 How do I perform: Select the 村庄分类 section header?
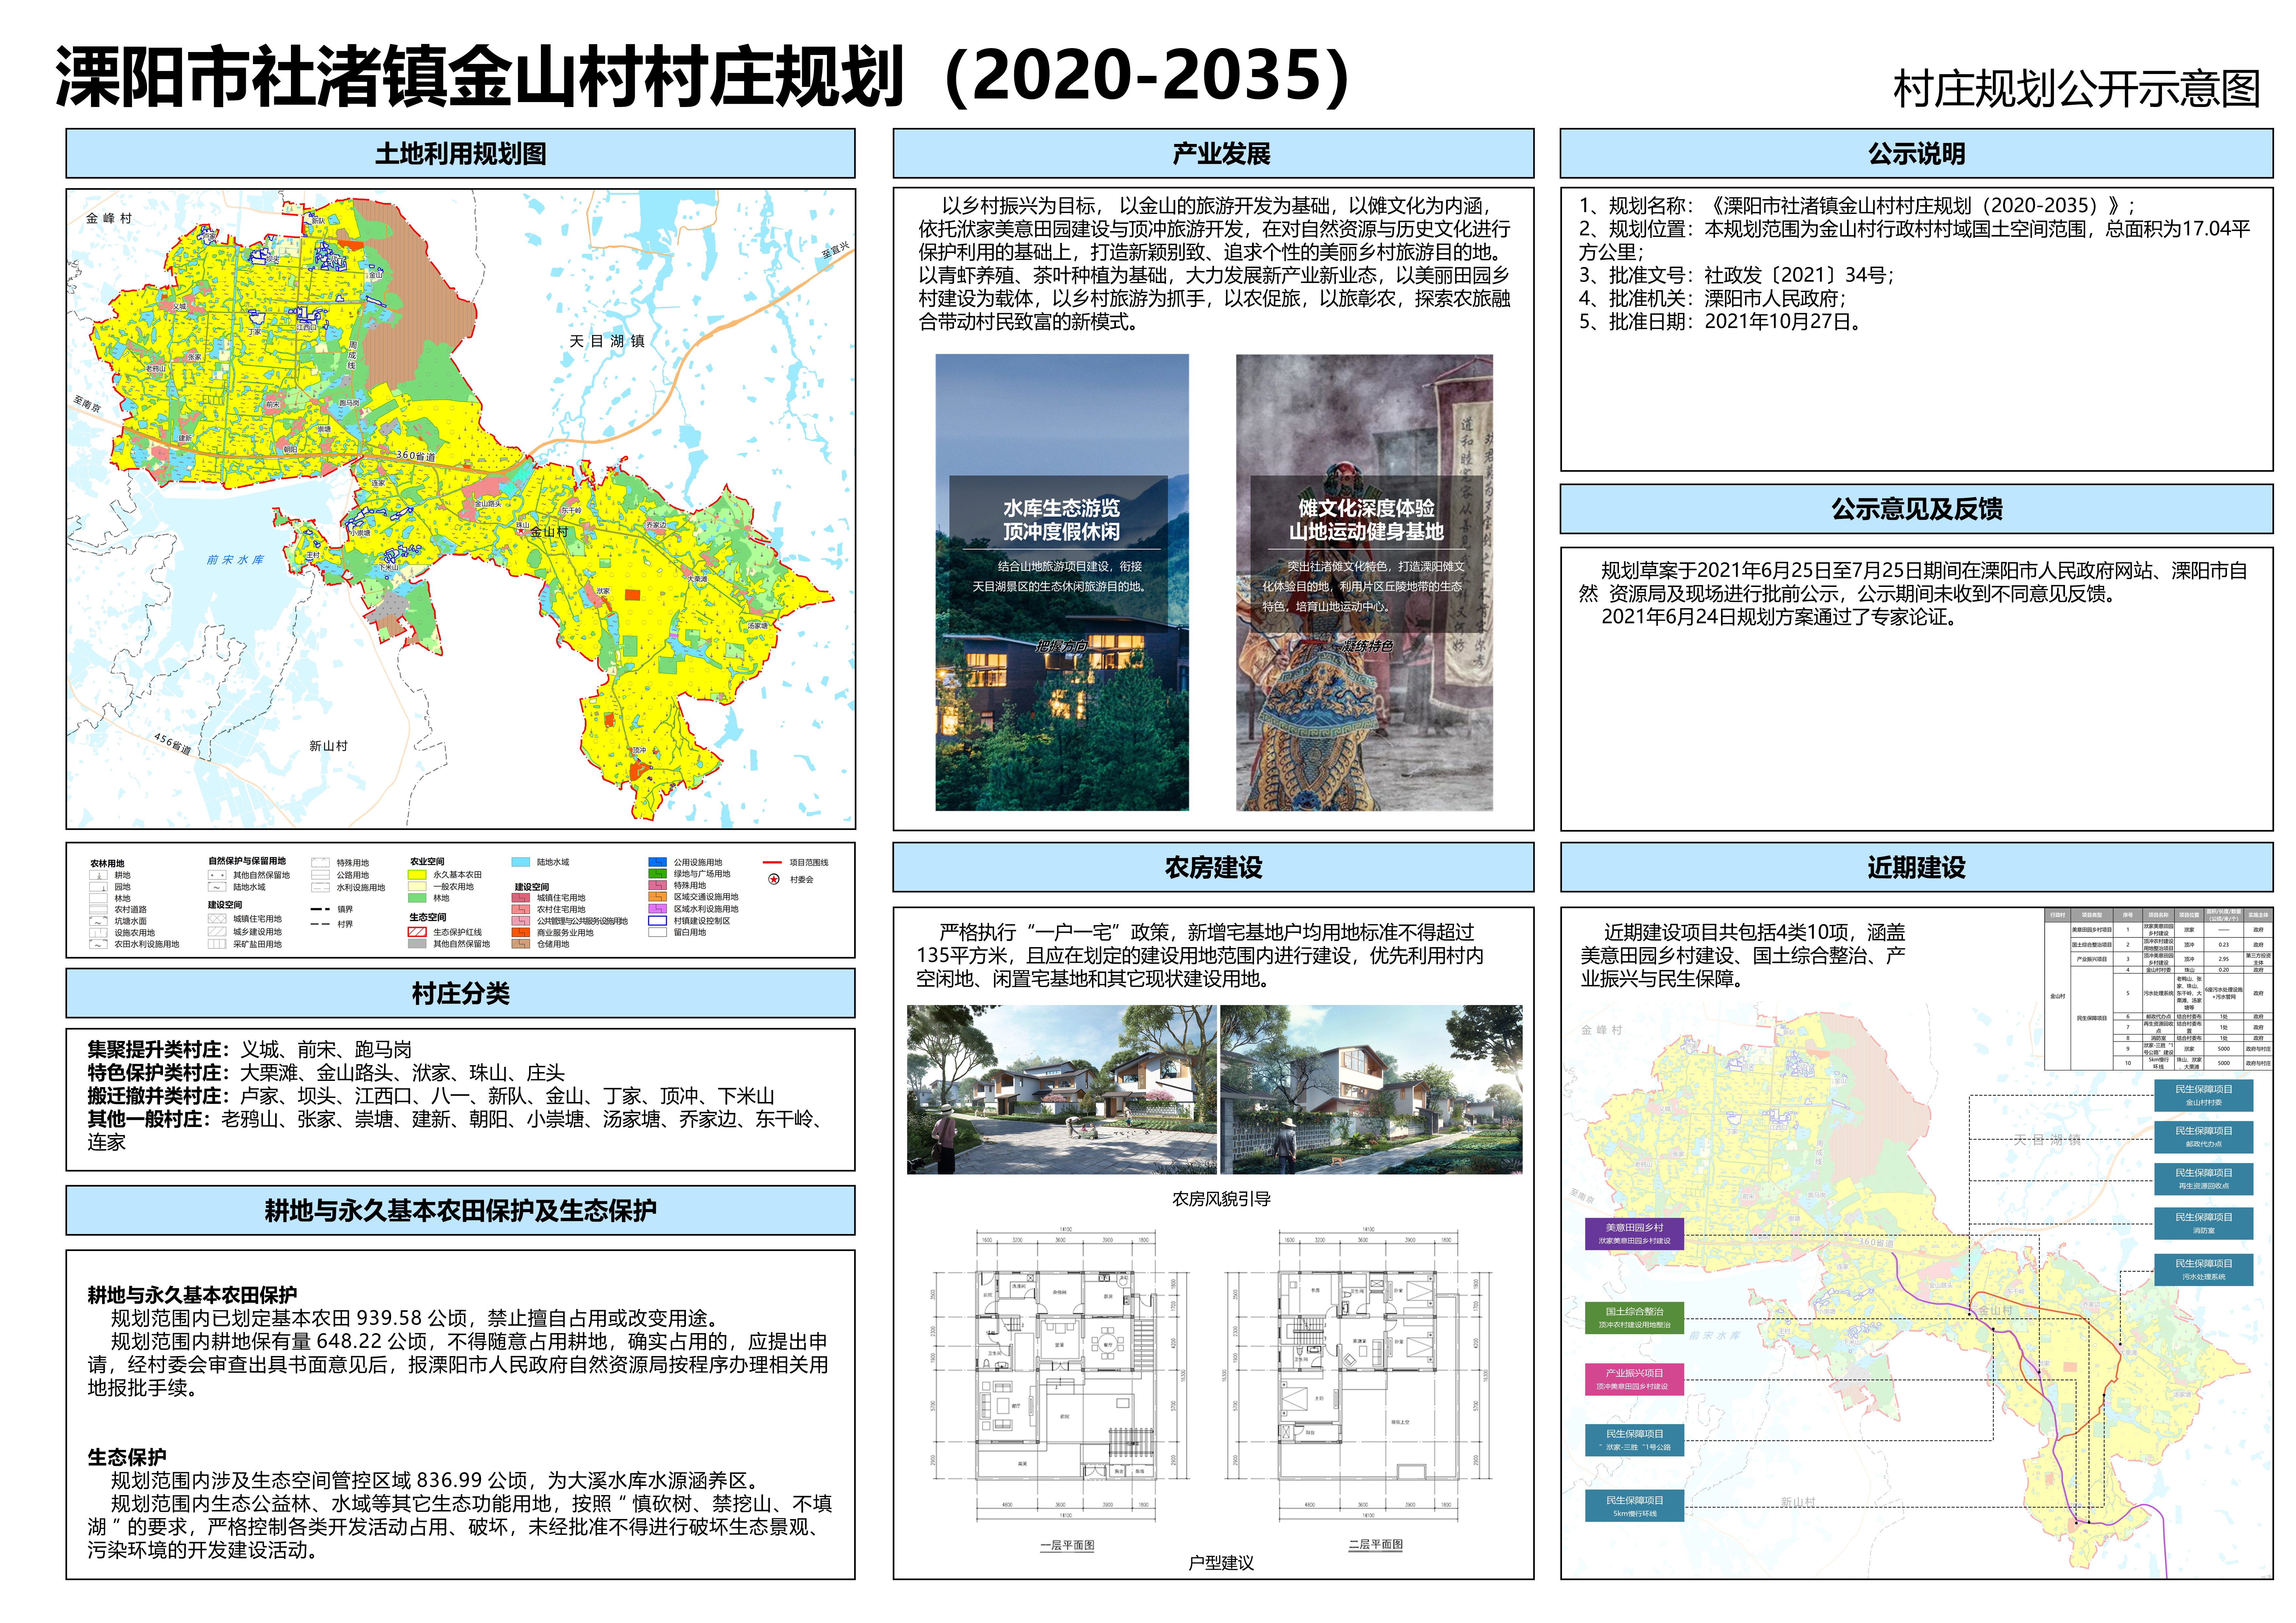tap(460, 993)
